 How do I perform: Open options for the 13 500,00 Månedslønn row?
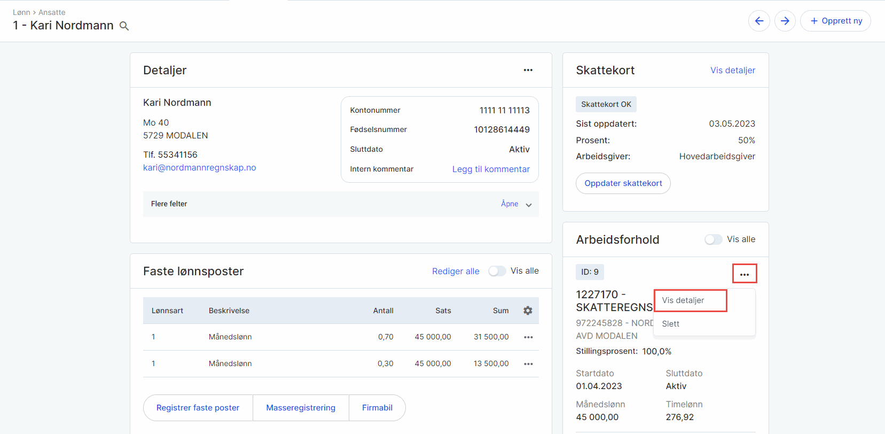click(x=528, y=364)
